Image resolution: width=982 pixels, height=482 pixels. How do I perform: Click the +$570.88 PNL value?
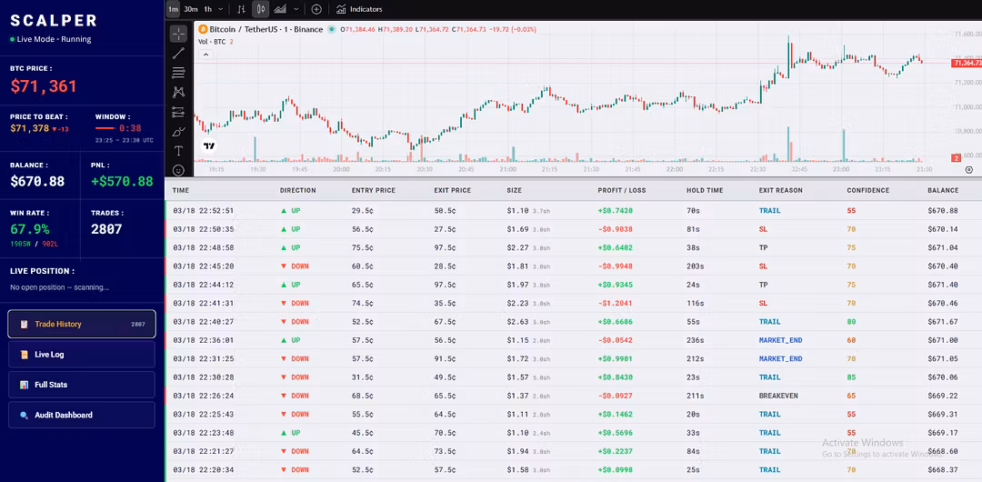tap(122, 182)
